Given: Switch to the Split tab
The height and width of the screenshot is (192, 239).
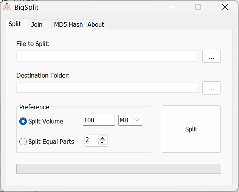Looking at the screenshot, I should click(x=15, y=24).
